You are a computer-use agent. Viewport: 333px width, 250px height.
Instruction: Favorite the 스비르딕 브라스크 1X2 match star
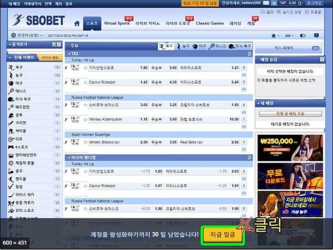(85, 105)
